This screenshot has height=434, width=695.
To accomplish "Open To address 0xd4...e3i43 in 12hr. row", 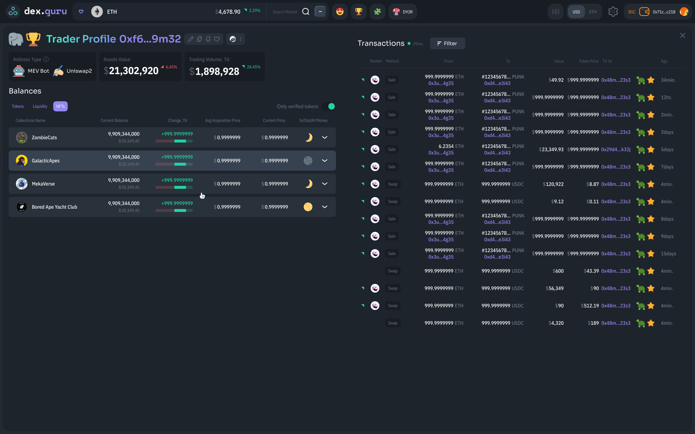I will [x=497, y=101].
